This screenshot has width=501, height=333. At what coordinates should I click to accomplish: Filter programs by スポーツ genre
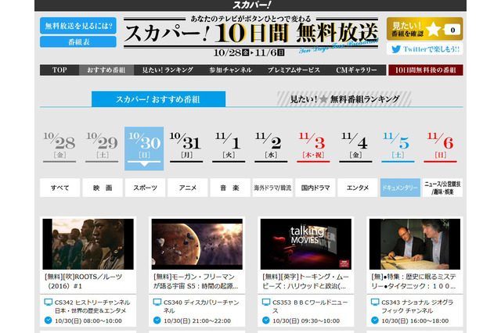click(145, 188)
